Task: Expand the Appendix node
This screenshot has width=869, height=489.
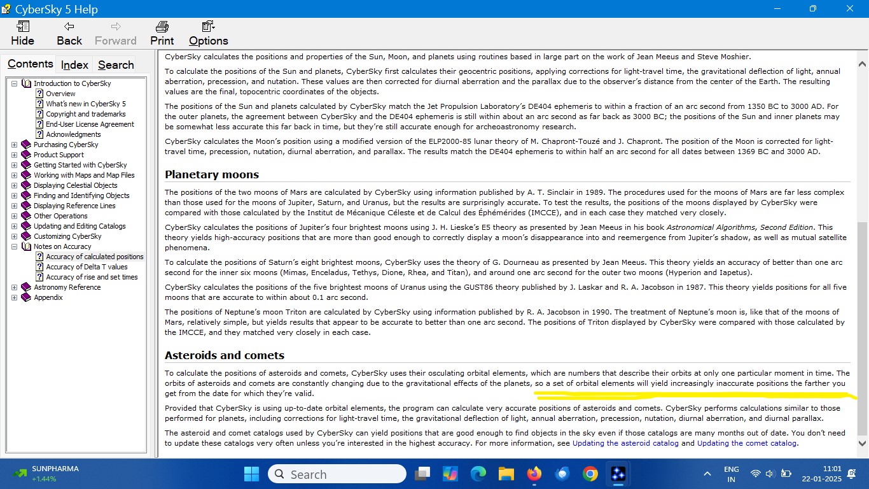Action: tap(14, 297)
